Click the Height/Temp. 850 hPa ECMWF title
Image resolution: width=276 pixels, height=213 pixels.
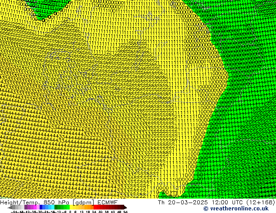pyautogui.click(x=59, y=202)
